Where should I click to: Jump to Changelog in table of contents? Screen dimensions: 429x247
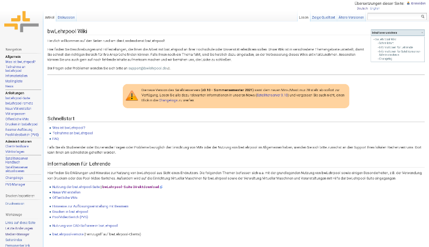(386, 59)
